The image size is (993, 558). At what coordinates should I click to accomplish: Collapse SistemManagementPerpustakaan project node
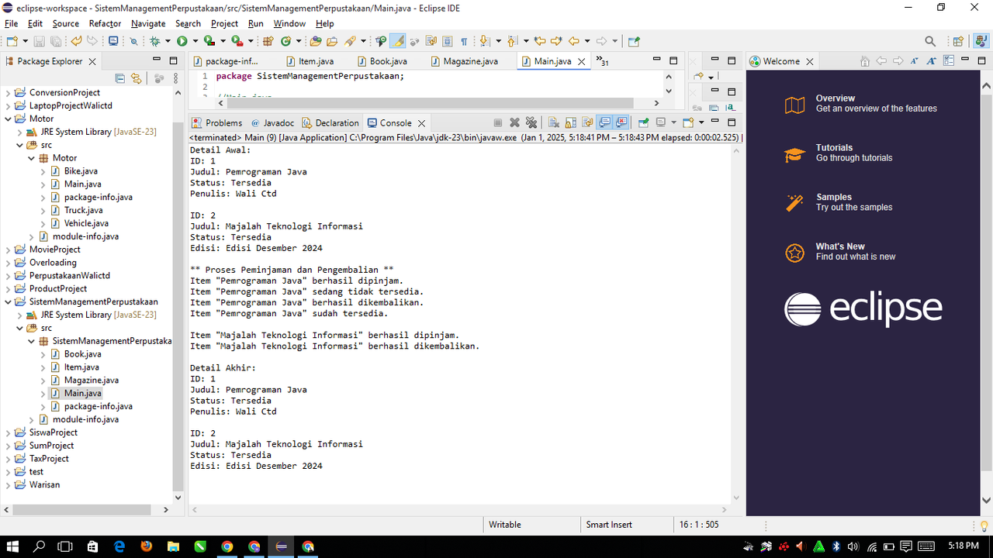9,301
